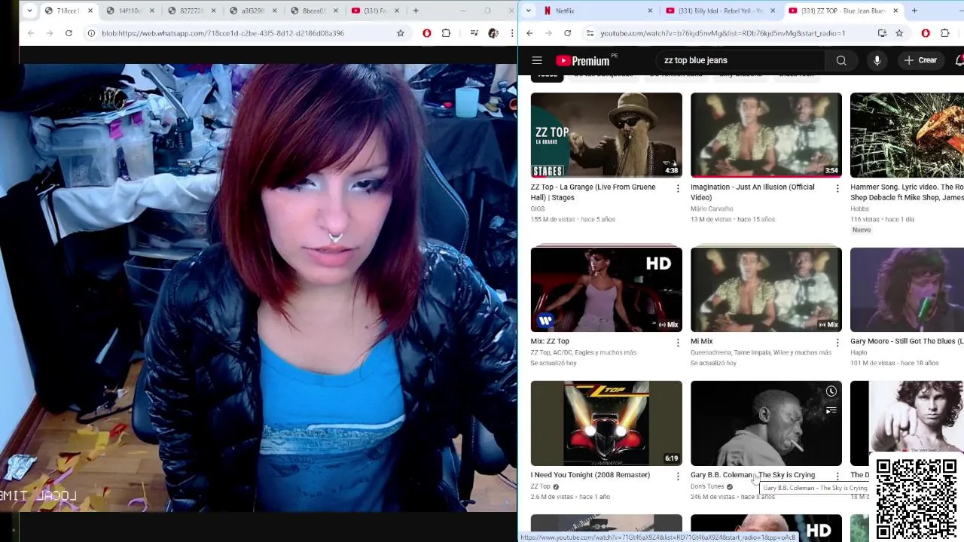Close the 718cce tab in left window
This screenshot has height=542, width=964.
90,11
